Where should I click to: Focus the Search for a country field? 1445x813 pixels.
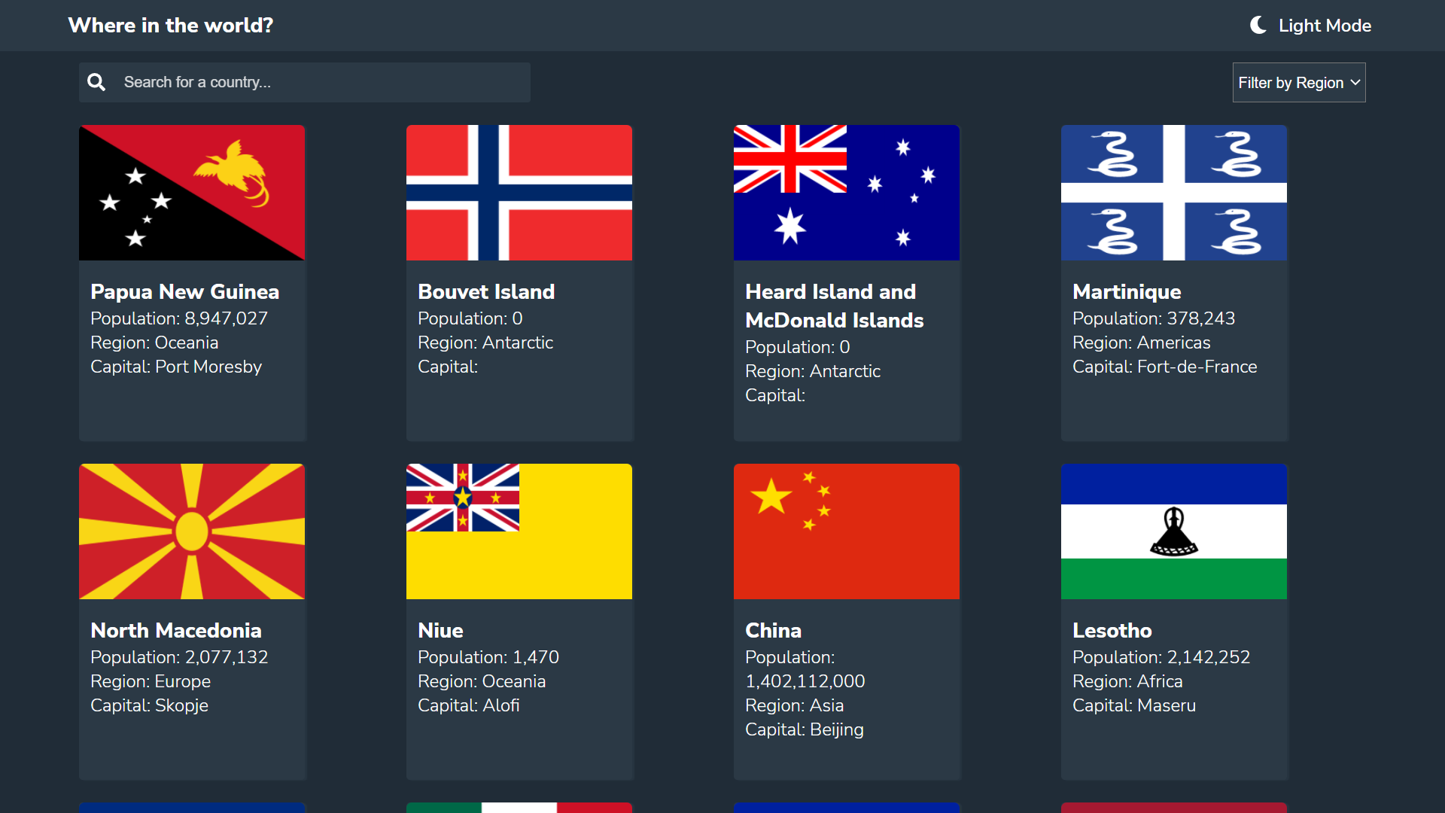coord(305,82)
